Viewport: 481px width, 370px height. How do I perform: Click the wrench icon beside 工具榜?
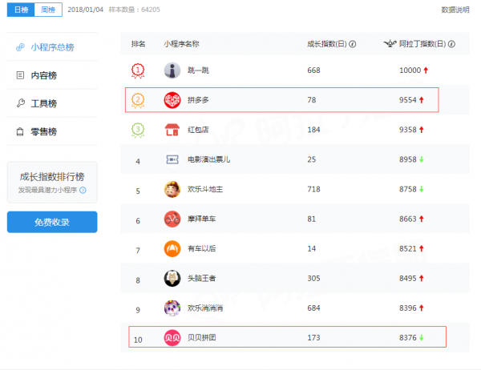pos(21,103)
